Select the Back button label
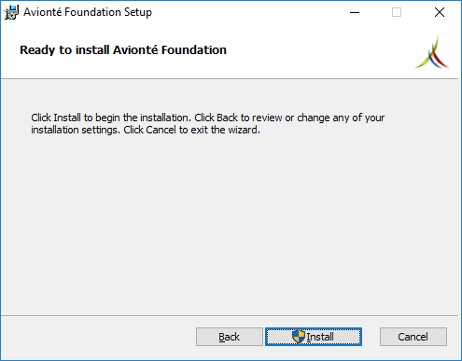The height and width of the screenshot is (361, 462). (229, 337)
